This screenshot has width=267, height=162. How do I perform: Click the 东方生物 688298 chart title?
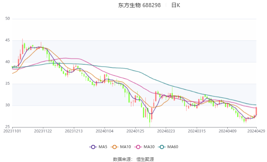coord(139,5)
